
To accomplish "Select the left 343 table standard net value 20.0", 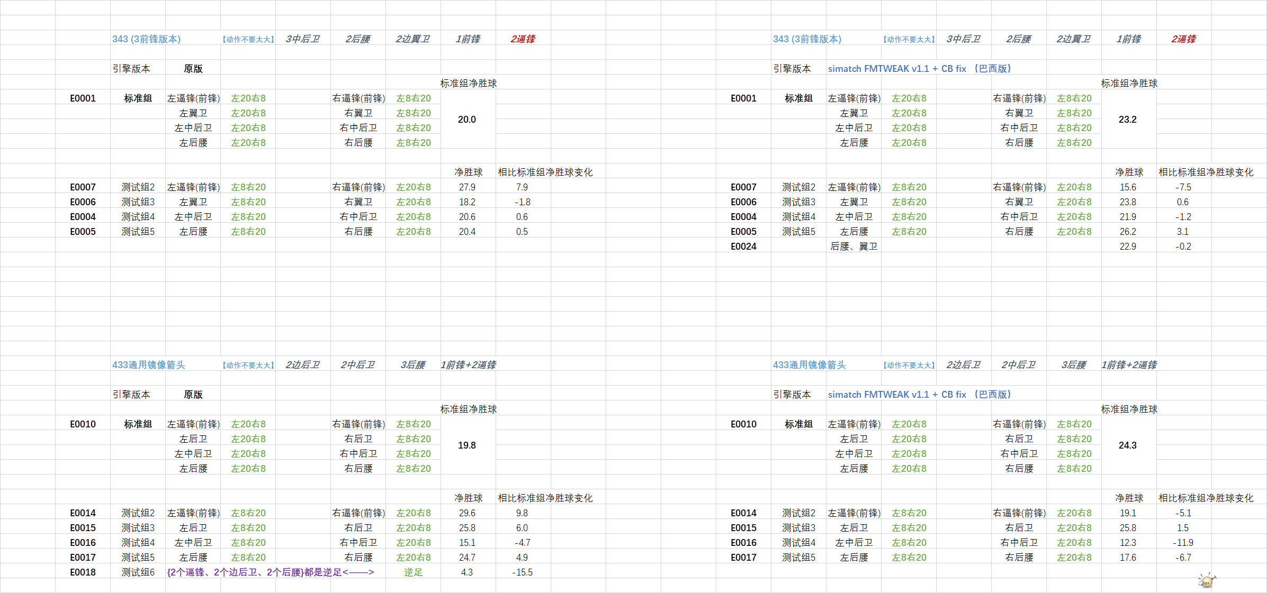I will coord(467,120).
